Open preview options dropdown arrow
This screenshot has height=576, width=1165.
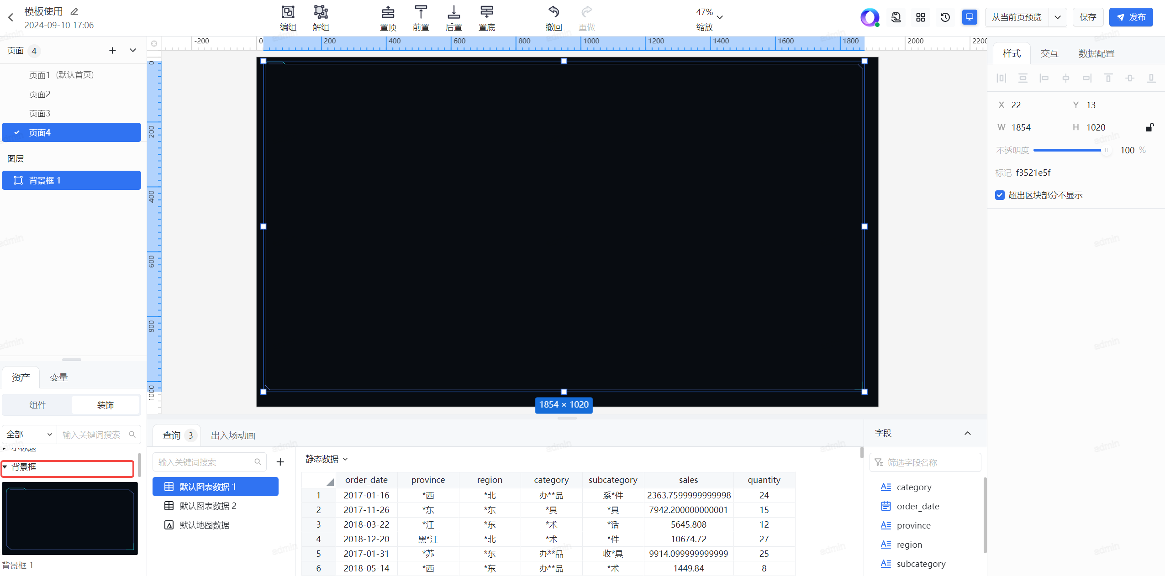tap(1057, 17)
